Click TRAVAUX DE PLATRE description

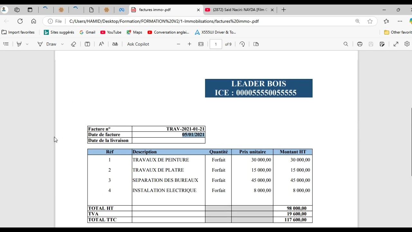(x=158, y=170)
